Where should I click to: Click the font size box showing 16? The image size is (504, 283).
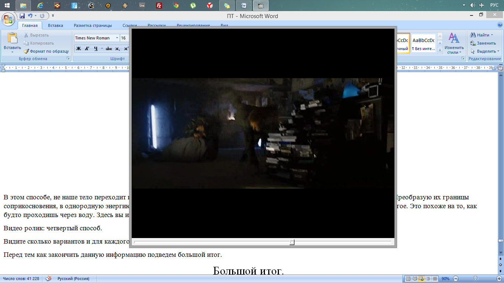124,38
